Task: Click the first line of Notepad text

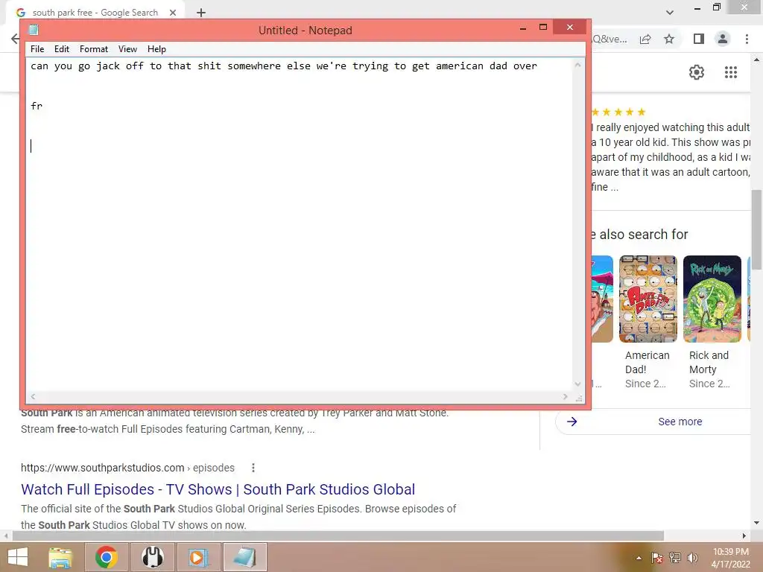Action: 284,66
